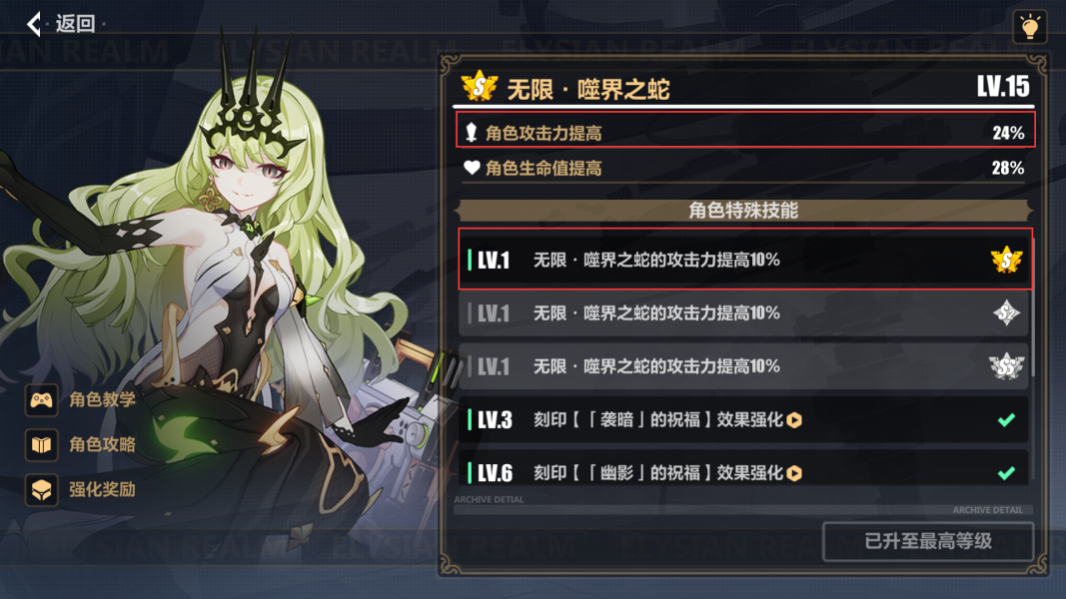Click the green checkmark on LV.6 row
1066x599 pixels.
(x=1006, y=472)
